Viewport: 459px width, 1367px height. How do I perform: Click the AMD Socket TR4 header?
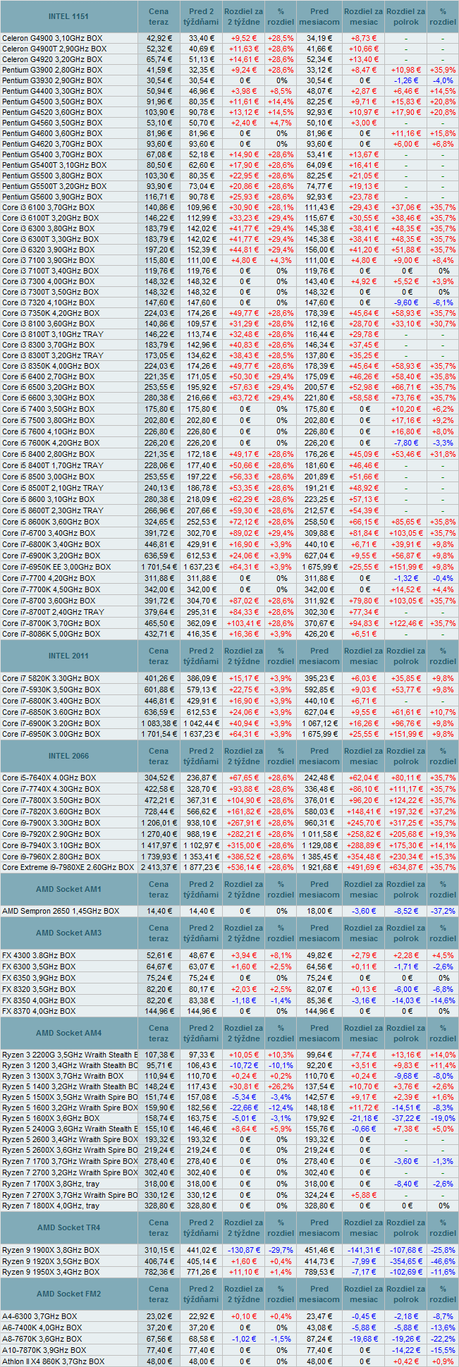coord(68,1227)
